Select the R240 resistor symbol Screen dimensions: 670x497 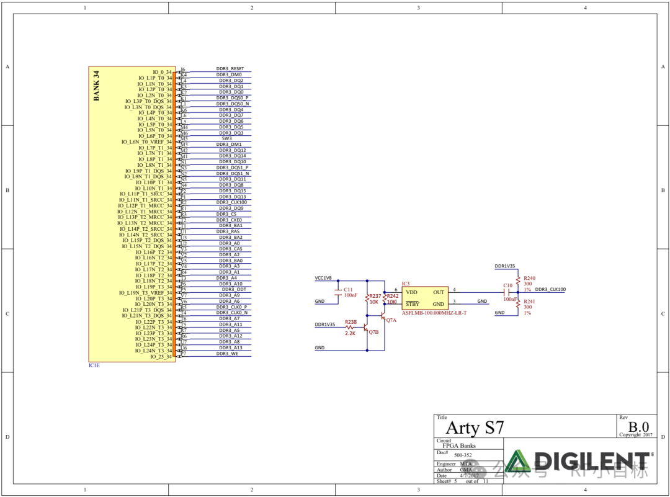(518, 280)
